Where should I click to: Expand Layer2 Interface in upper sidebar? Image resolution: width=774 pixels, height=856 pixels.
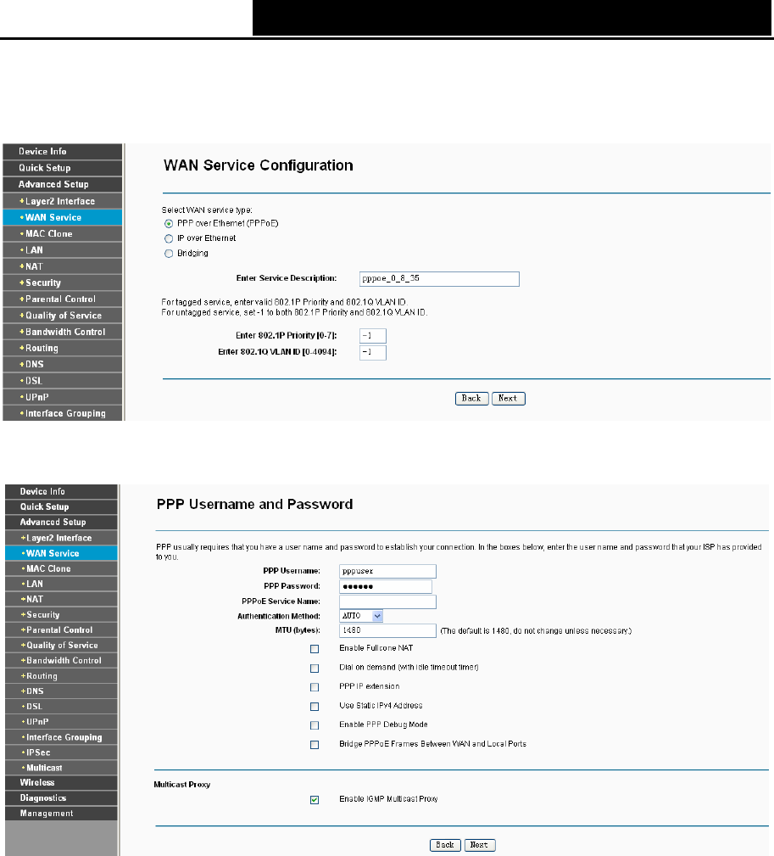(x=62, y=201)
